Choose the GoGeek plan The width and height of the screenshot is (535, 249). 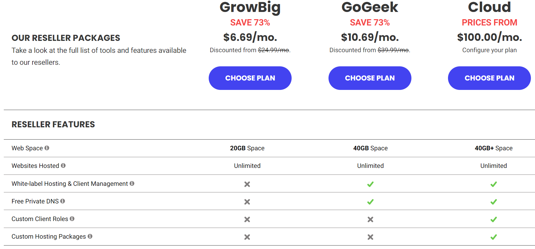[370, 78]
